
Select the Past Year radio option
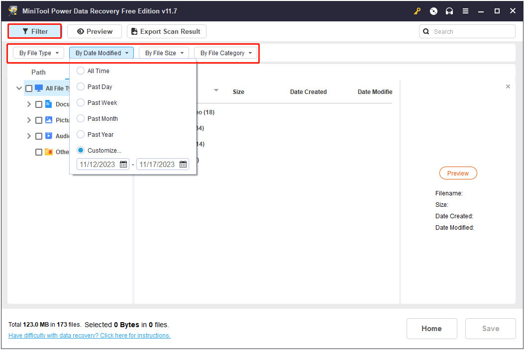80,135
